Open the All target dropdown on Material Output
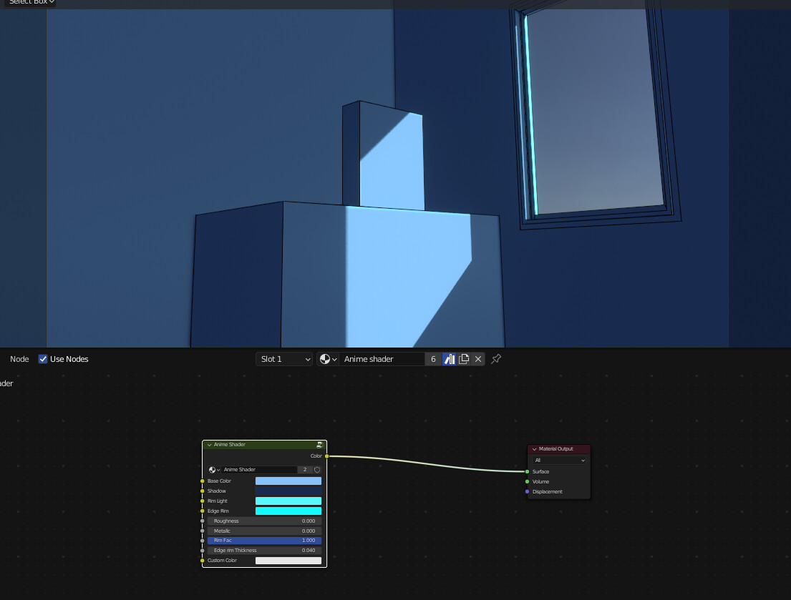The width and height of the screenshot is (791, 600). pyautogui.click(x=558, y=460)
